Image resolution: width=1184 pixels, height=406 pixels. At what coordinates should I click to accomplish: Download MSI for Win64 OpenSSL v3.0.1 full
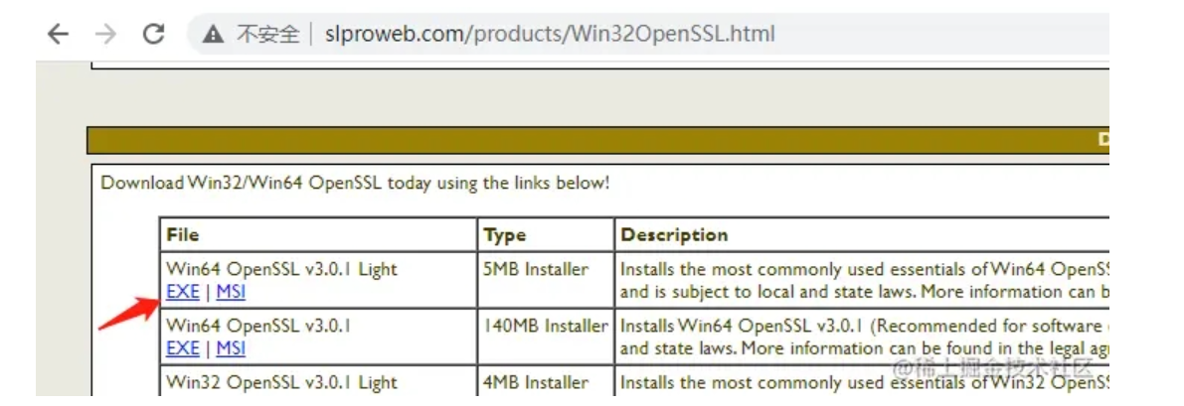click(x=231, y=347)
